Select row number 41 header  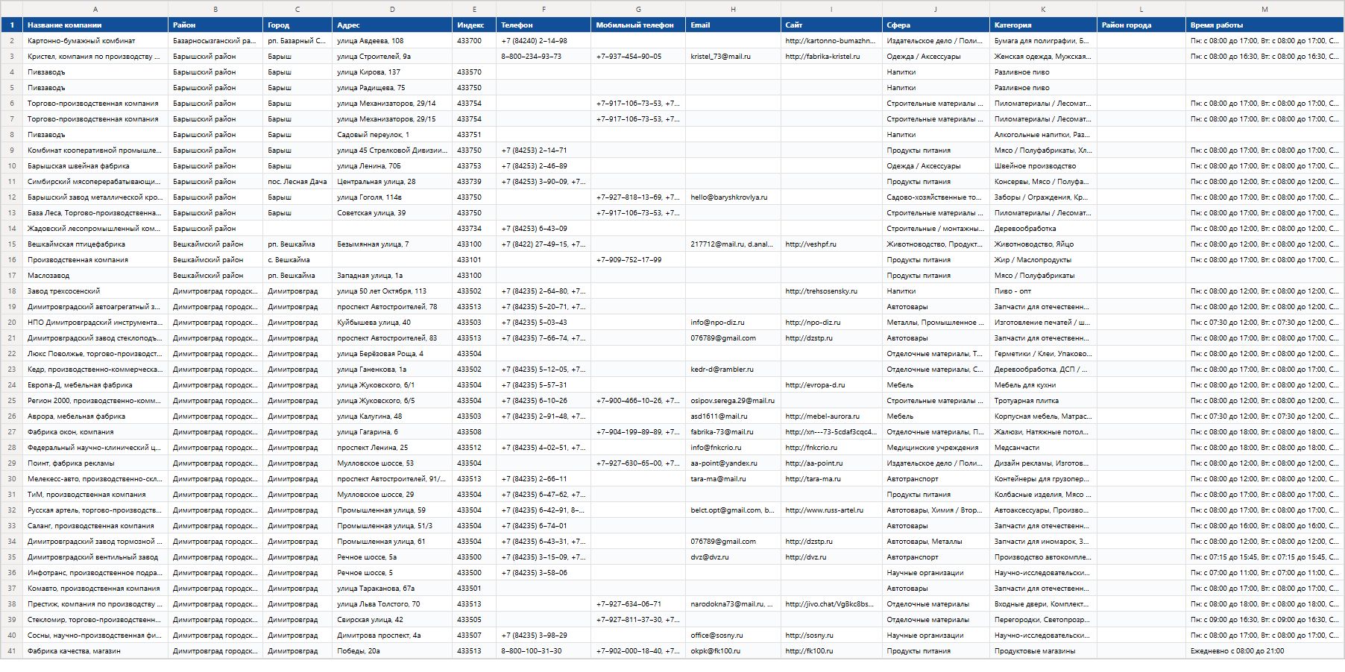[x=12, y=651]
